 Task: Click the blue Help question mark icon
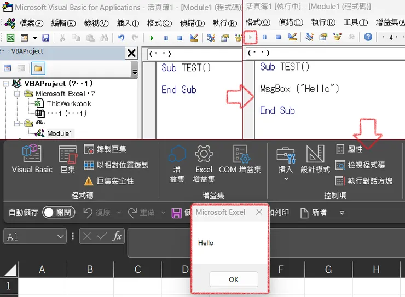[368, 37]
